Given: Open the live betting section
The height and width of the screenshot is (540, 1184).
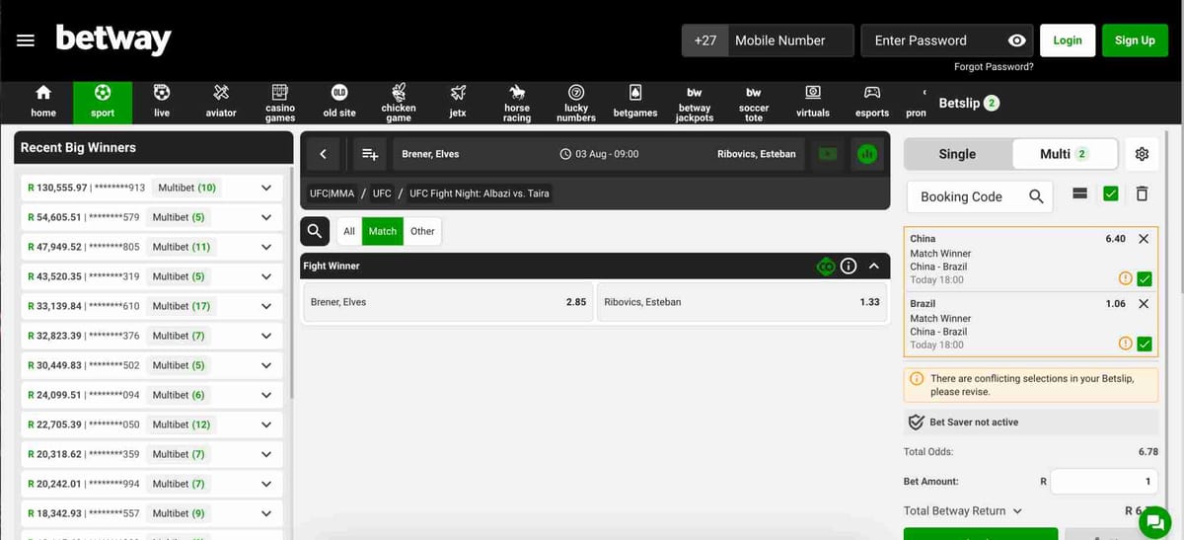Looking at the screenshot, I should (x=162, y=101).
